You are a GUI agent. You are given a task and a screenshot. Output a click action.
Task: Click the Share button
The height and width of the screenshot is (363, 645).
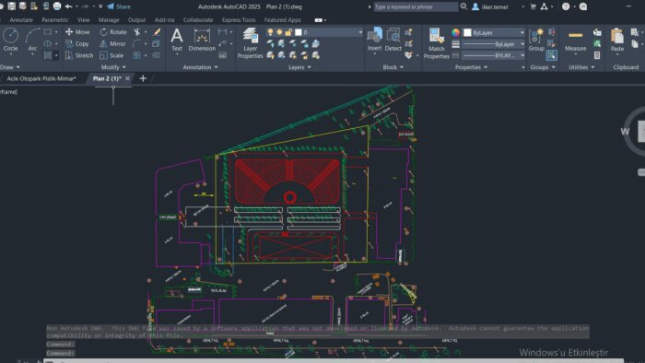[x=119, y=6]
